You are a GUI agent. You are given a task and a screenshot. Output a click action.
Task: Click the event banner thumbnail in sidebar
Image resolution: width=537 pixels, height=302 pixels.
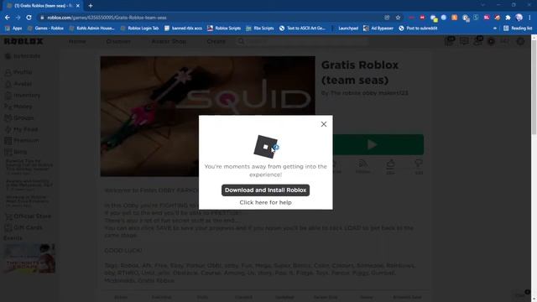[x=29, y=258]
